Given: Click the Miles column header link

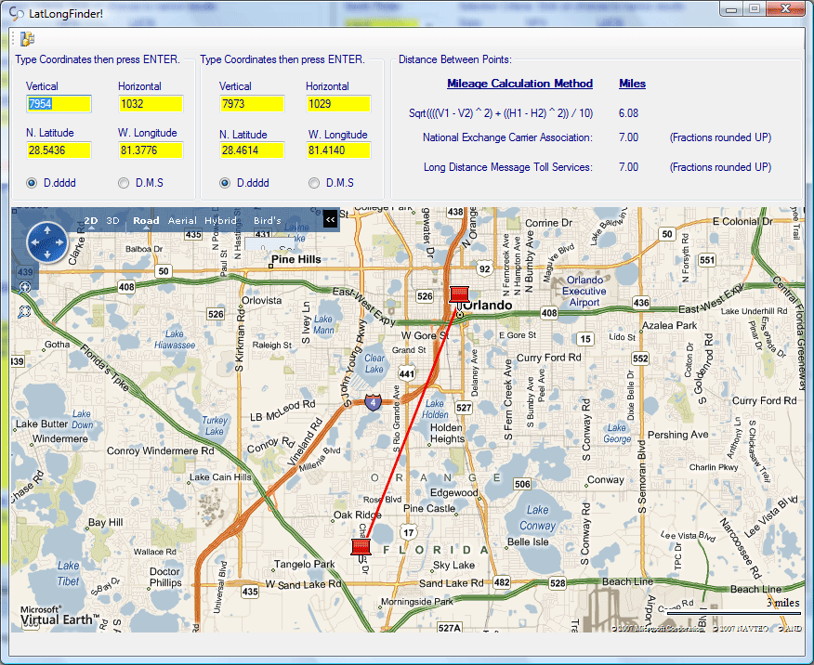Looking at the screenshot, I should coord(632,84).
